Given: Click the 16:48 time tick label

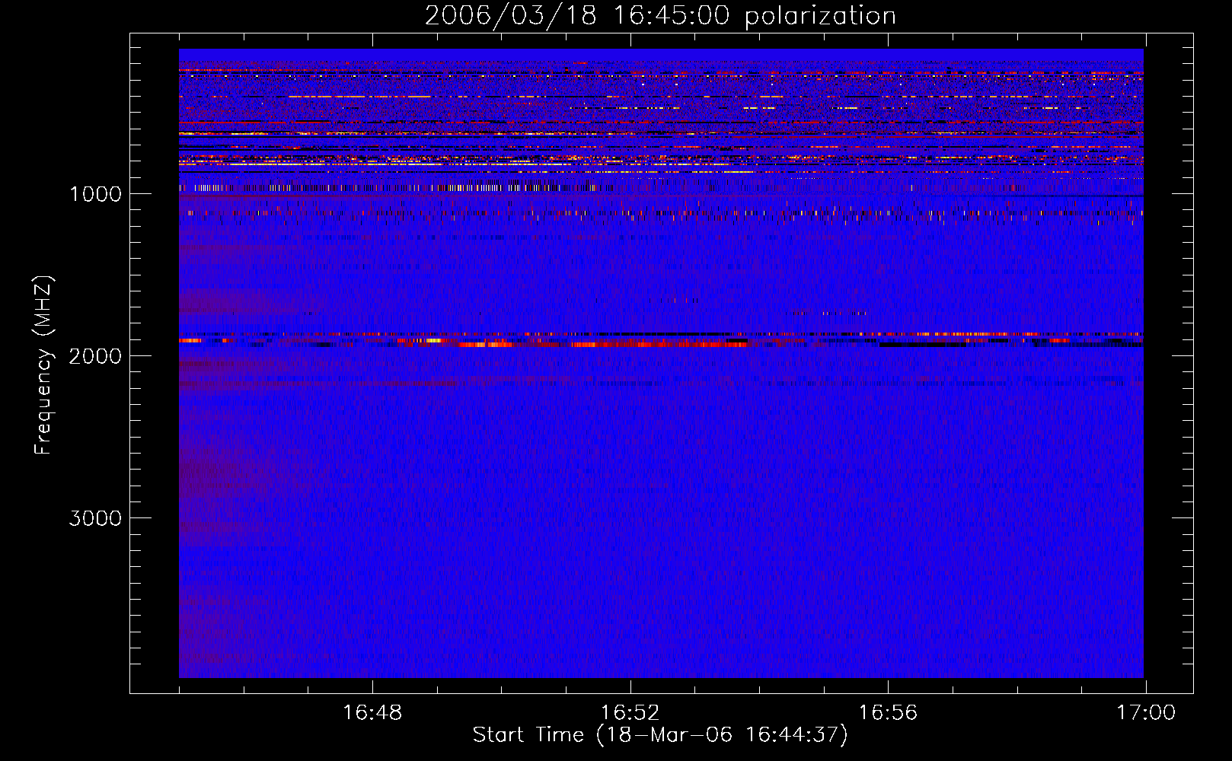Looking at the screenshot, I should click(372, 713).
